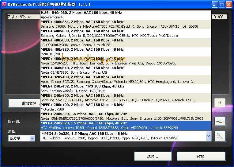Choose MPEG4 480x720 Meizu M9/M8 preset
This screenshot has height=167, width=234.
126,52
